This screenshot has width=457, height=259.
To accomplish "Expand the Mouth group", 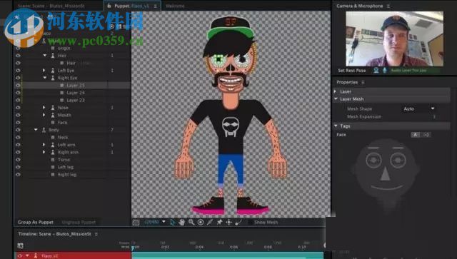I will coord(44,115).
